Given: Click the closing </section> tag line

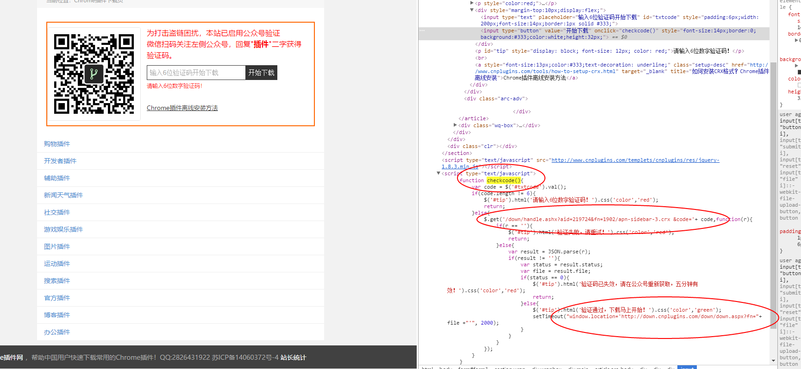Looking at the screenshot, I should pyautogui.click(x=457, y=153).
